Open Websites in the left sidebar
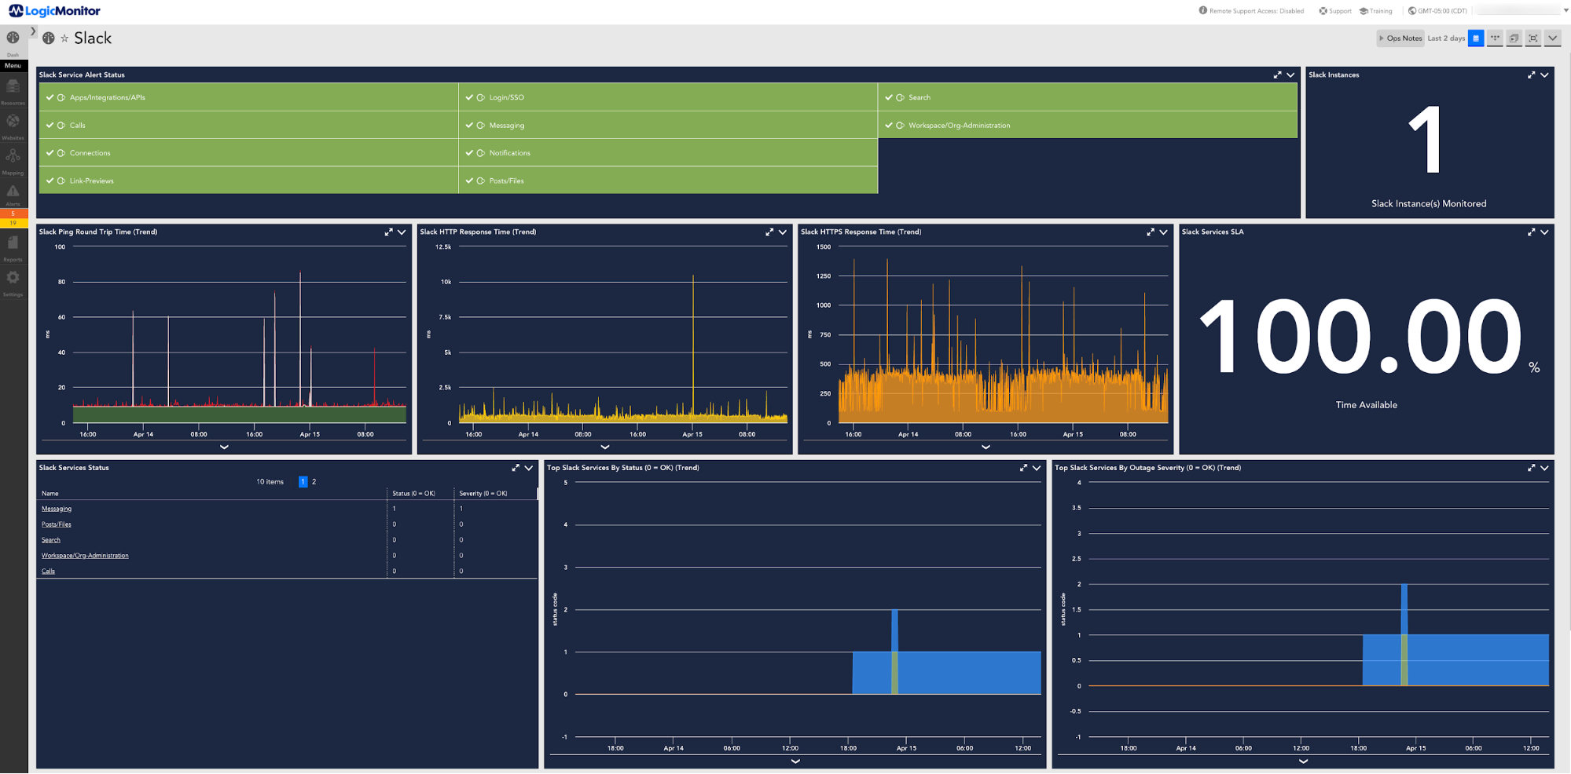Image resolution: width=1571 pixels, height=774 pixels. [13, 126]
